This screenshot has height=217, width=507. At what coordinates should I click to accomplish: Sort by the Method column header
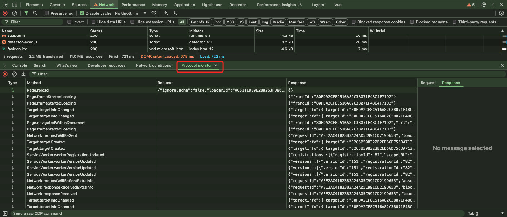pos(90,83)
